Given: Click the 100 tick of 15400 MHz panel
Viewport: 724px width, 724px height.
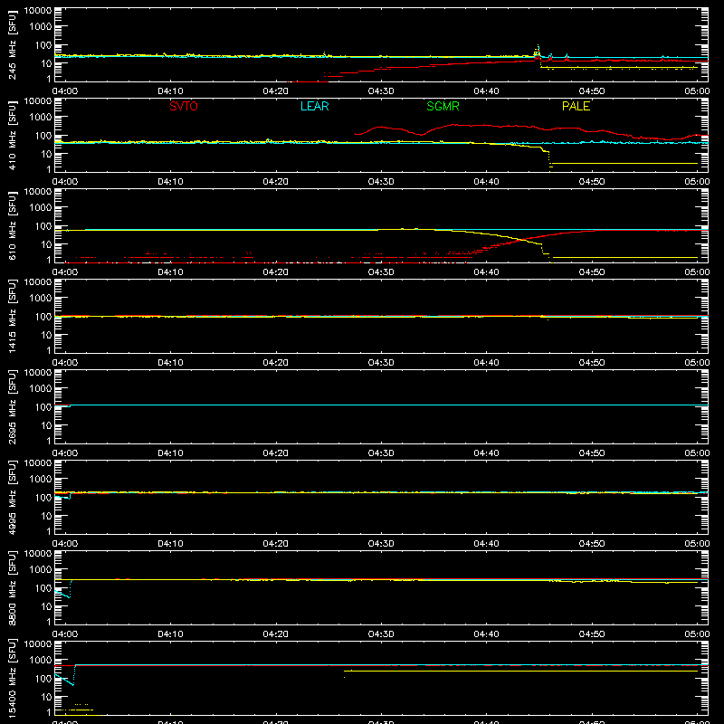Looking at the screenshot, I should coord(43,679).
